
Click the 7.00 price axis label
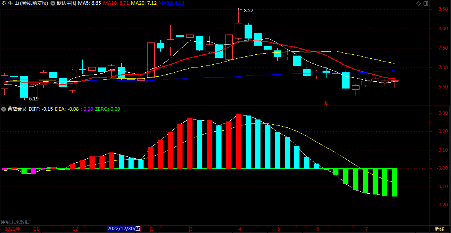pos(442,68)
